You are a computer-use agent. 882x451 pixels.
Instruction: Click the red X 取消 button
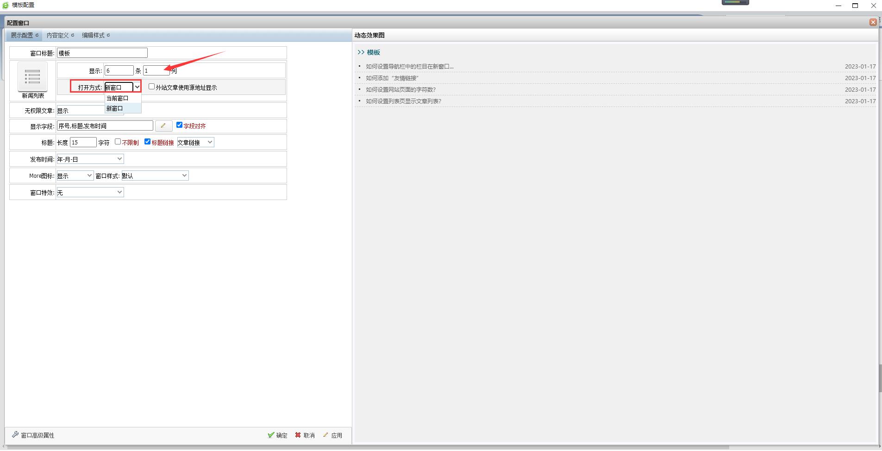click(305, 435)
